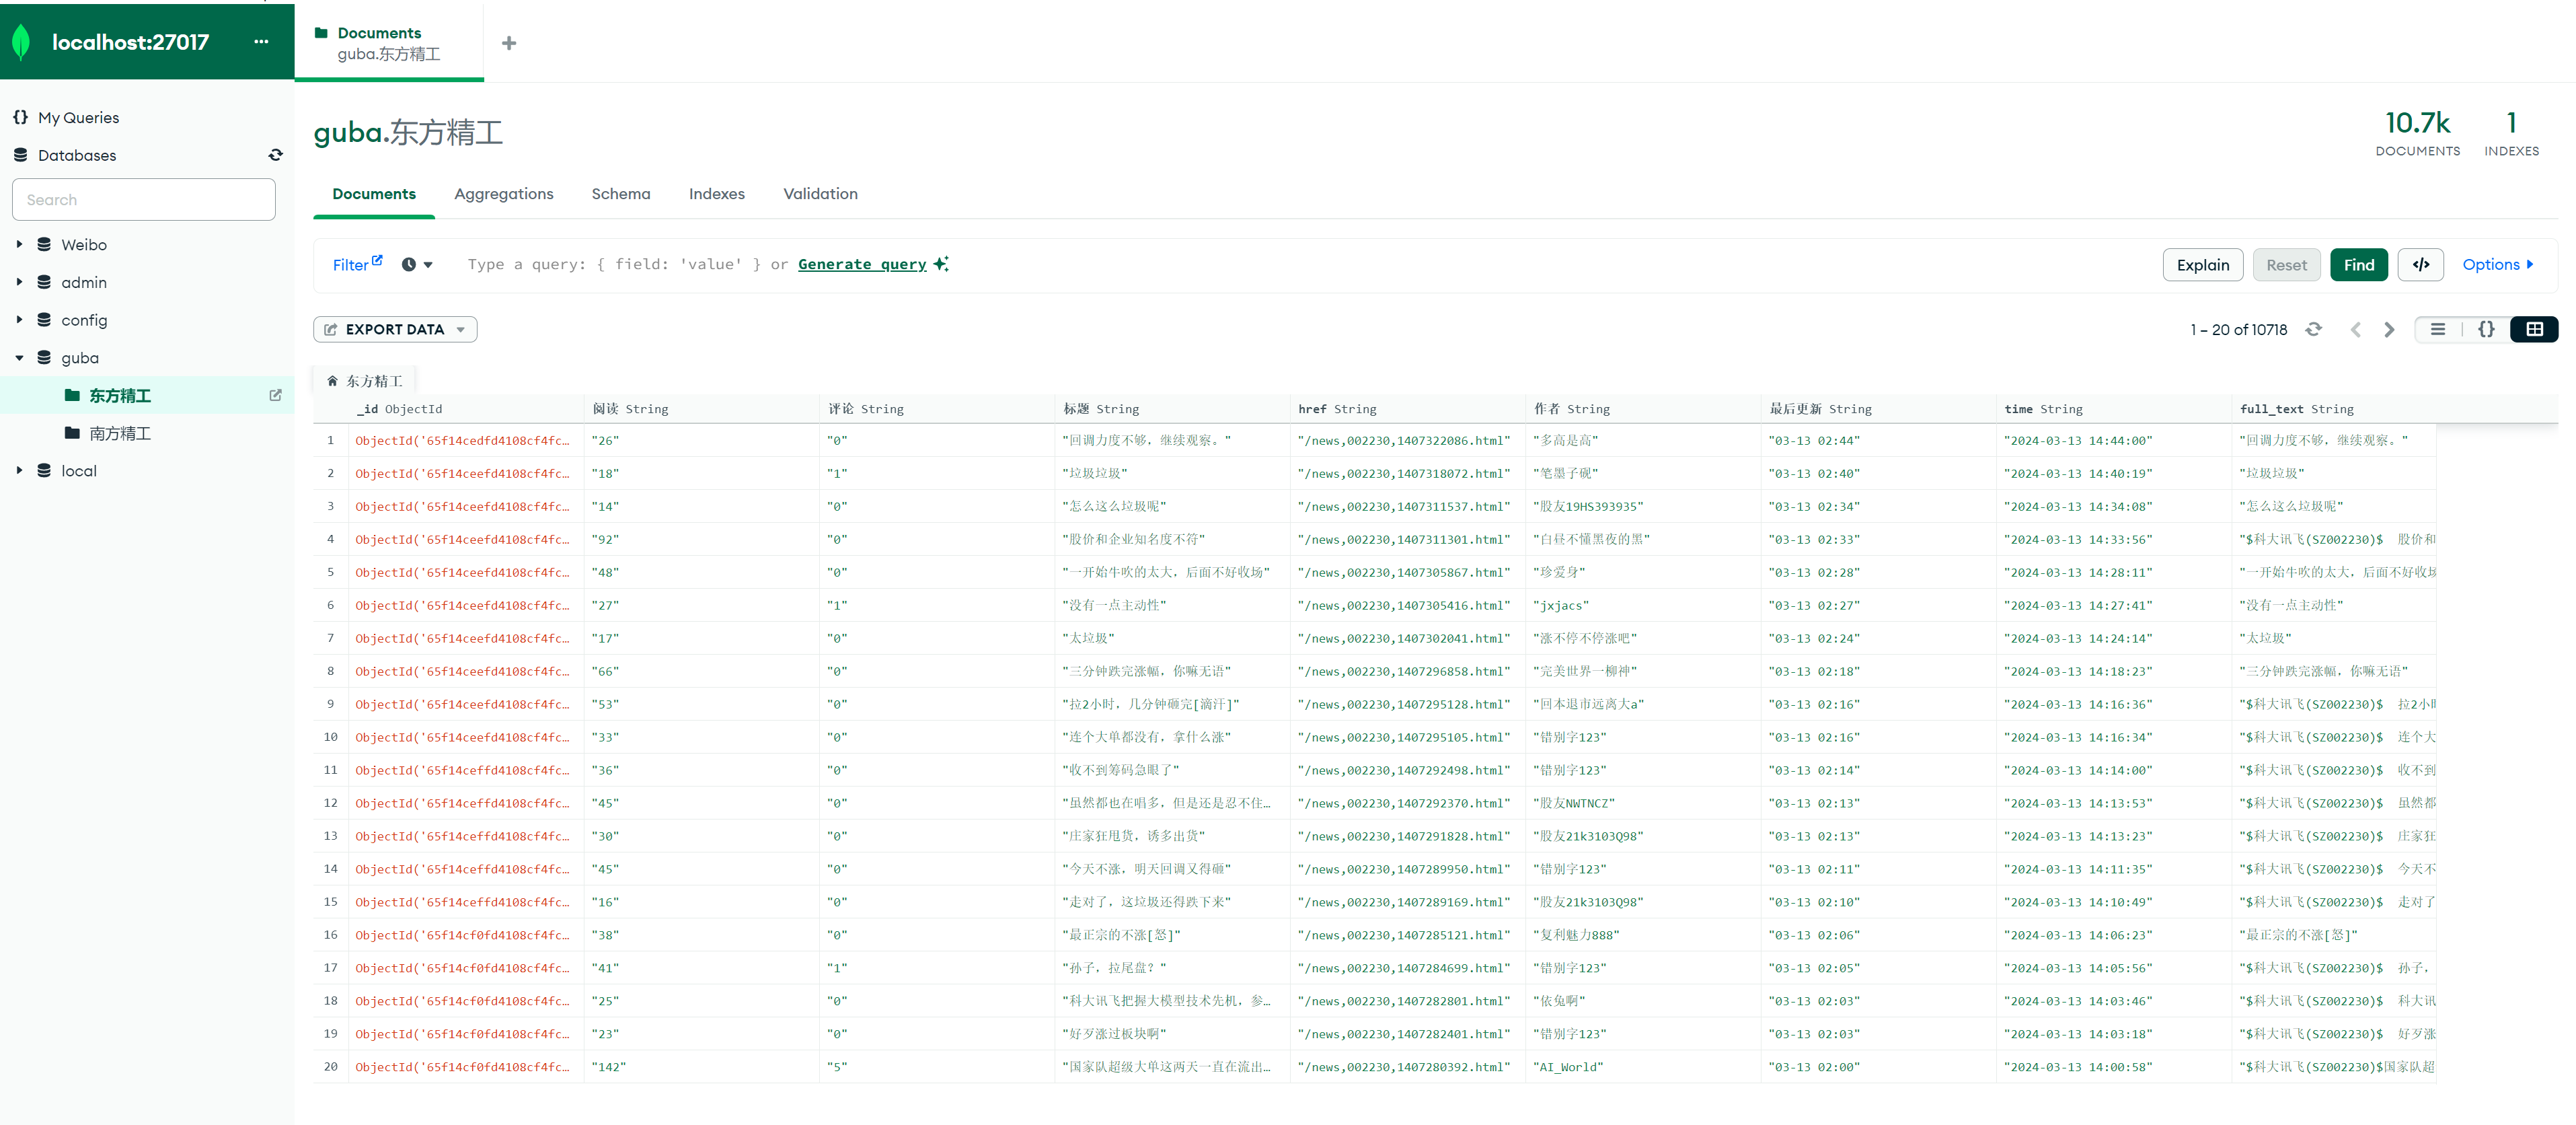Open the 南方精工 collection

120,433
